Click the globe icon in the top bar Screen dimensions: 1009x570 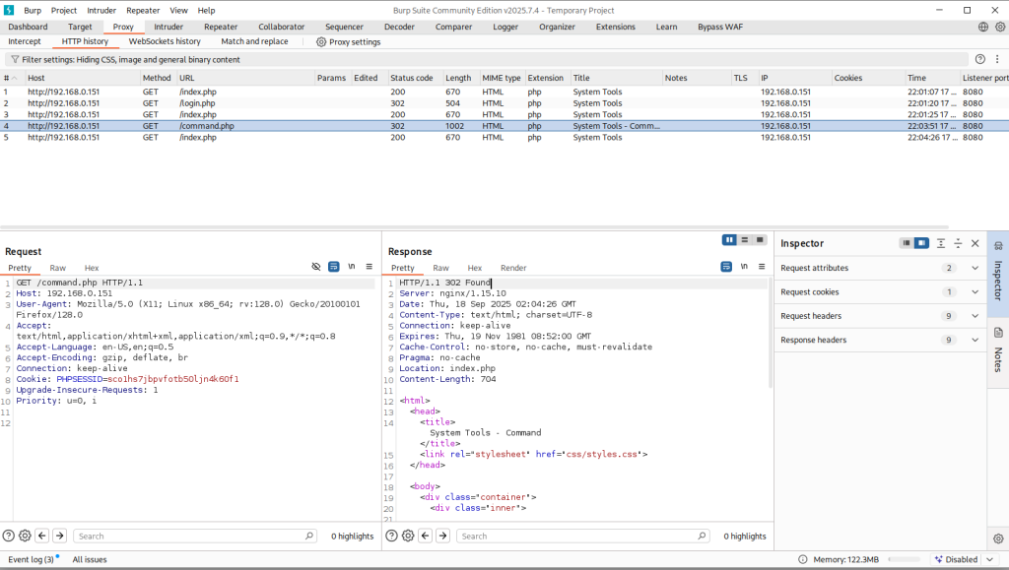(982, 27)
